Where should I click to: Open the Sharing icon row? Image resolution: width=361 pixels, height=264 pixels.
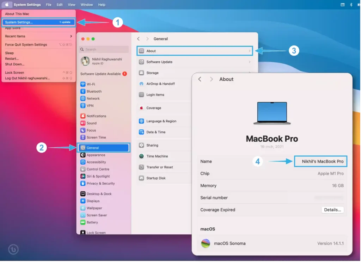click(x=141, y=145)
